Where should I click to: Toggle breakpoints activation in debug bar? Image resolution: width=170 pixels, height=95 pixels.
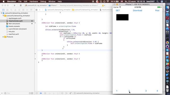(x=41, y=93)
